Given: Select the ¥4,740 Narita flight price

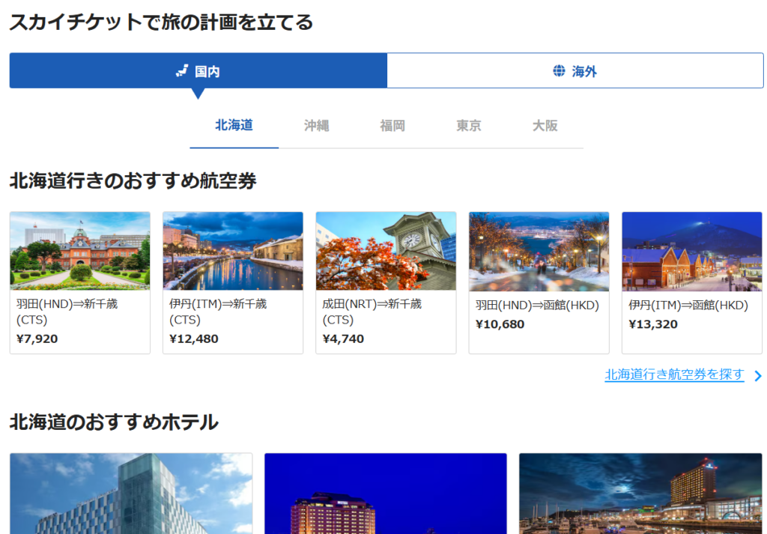Looking at the screenshot, I should (x=343, y=339).
